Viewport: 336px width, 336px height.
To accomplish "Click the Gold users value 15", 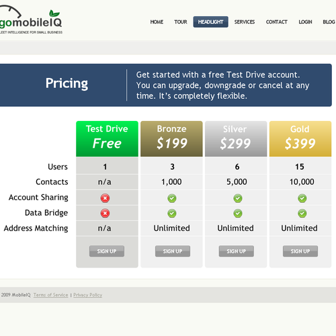I will click(x=300, y=167).
